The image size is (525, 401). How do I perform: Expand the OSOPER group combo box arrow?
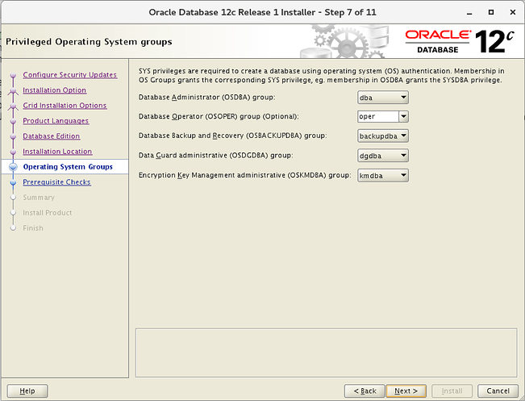403,116
